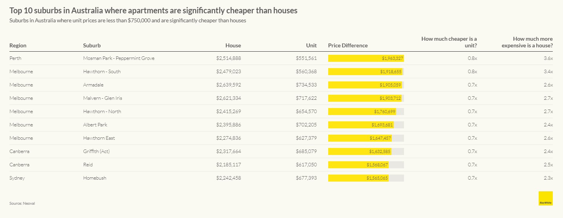
Task: Click 'How much more expensive is a house?' header
Action: (527, 42)
